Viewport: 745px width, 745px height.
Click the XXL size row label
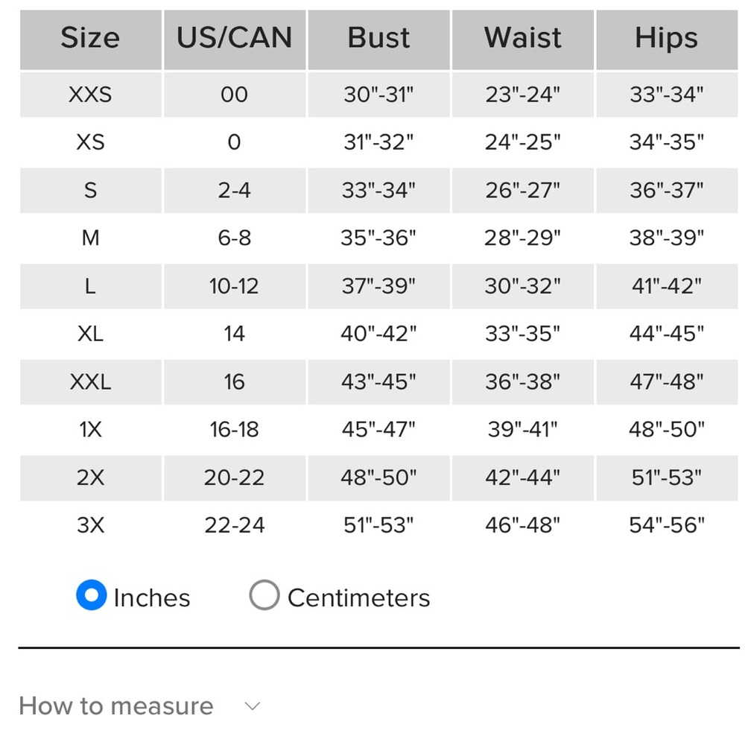point(90,381)
